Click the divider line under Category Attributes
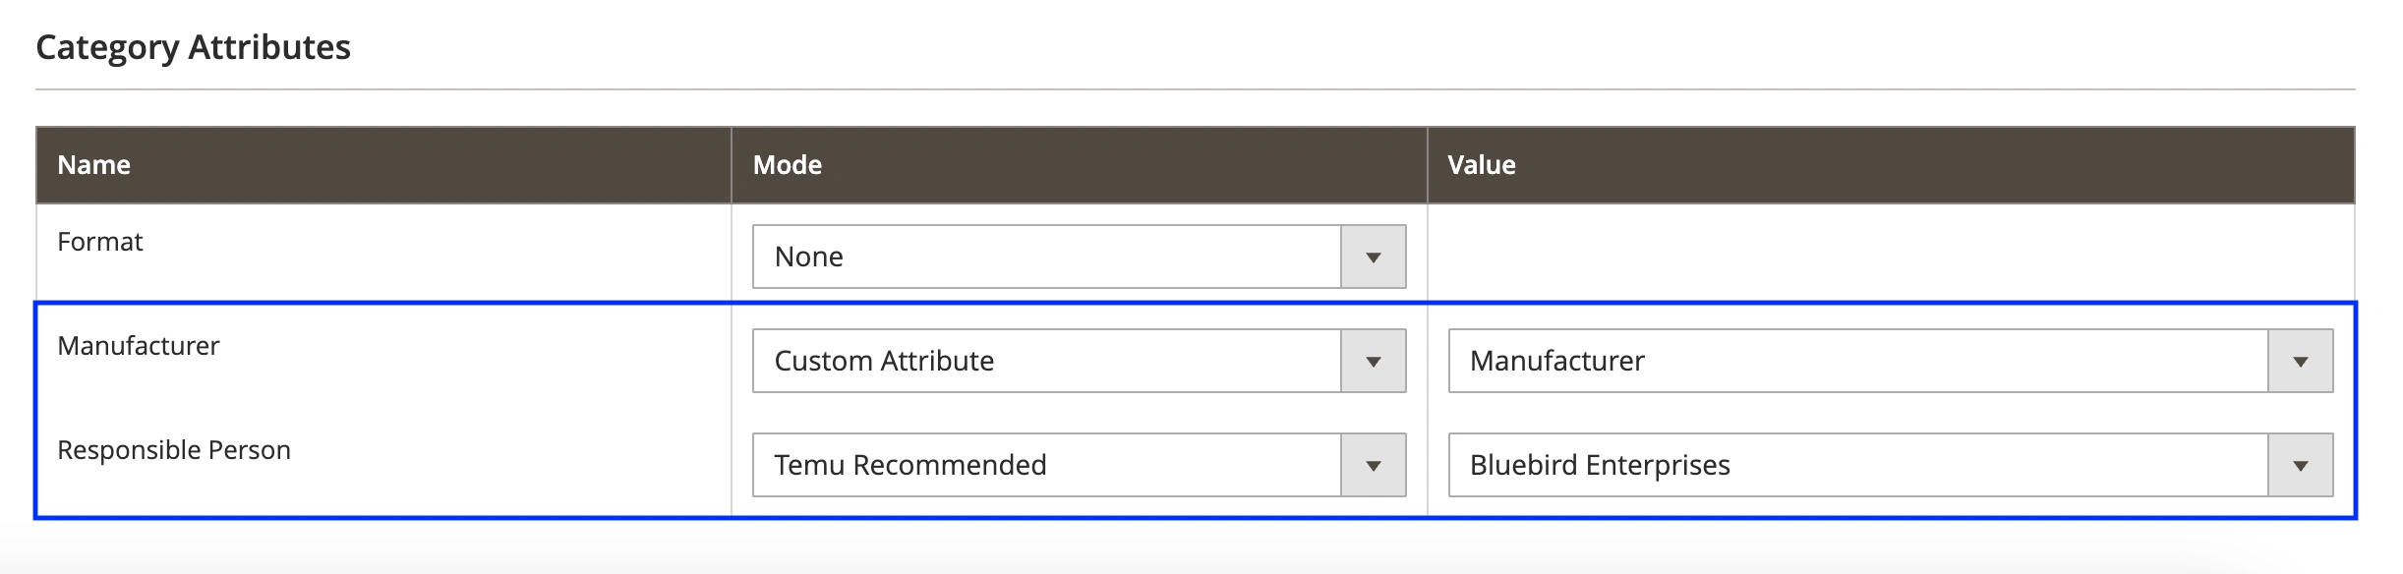This screenshot has width=2403, height=574. click(x=1195, y=89)
